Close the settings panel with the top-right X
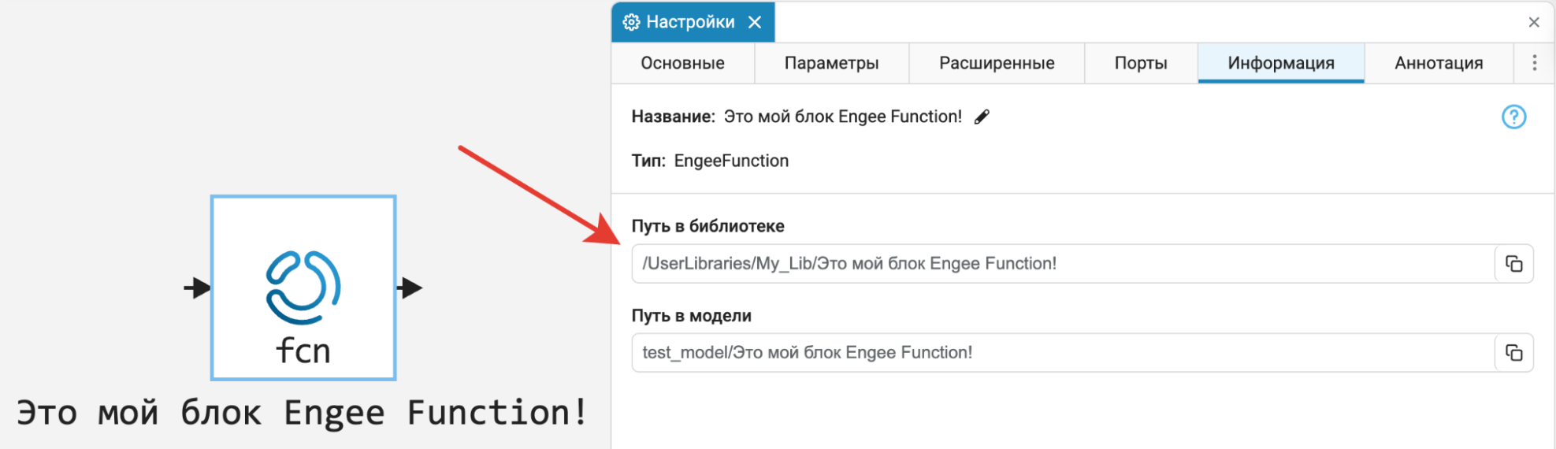Image resolution: width=1556 pixels, height=449 pixels. click(x=1533, y=22)
